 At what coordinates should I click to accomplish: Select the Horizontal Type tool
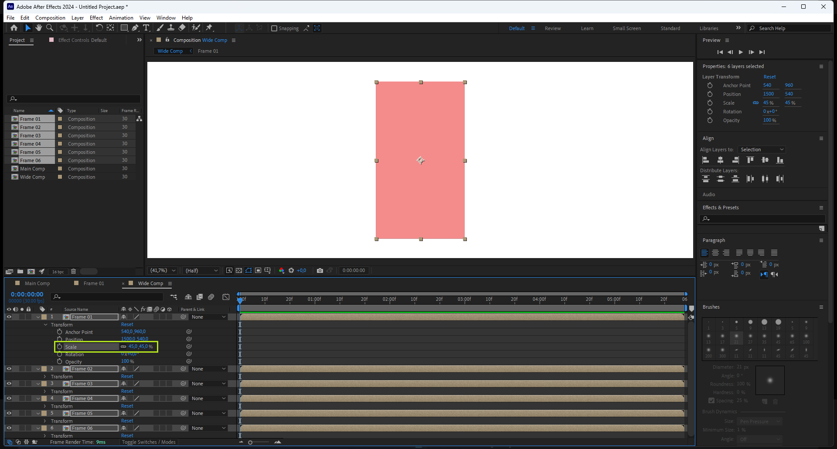pos(146,28)
